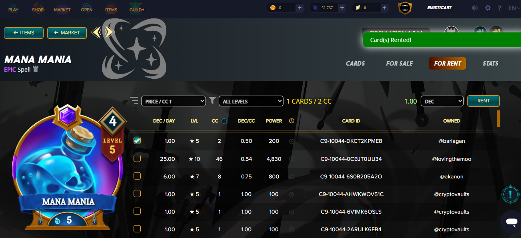Click the plus beside the gold ticket balance
This screenshot has width=521, height=238.
(384, 8)
